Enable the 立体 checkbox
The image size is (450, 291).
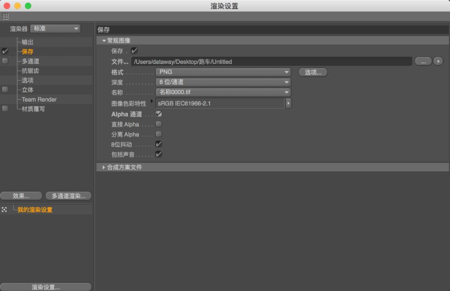pyautogui.click(x=5, y=89)
